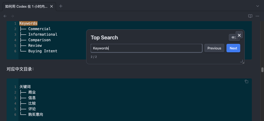This screenshot has width=264, height=121.
Task: Click the Informational line
Action: 43,34
